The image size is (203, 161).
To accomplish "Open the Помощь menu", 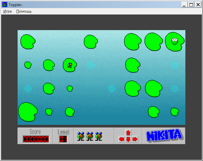I will click(24, 11).
